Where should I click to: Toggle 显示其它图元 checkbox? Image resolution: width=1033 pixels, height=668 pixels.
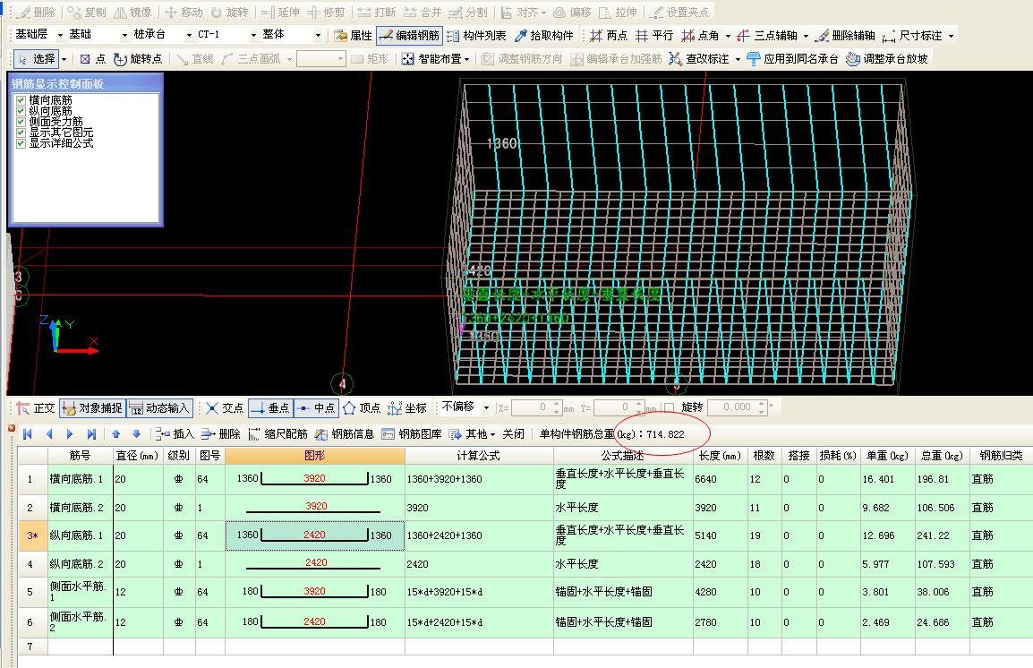pos(21,133)
